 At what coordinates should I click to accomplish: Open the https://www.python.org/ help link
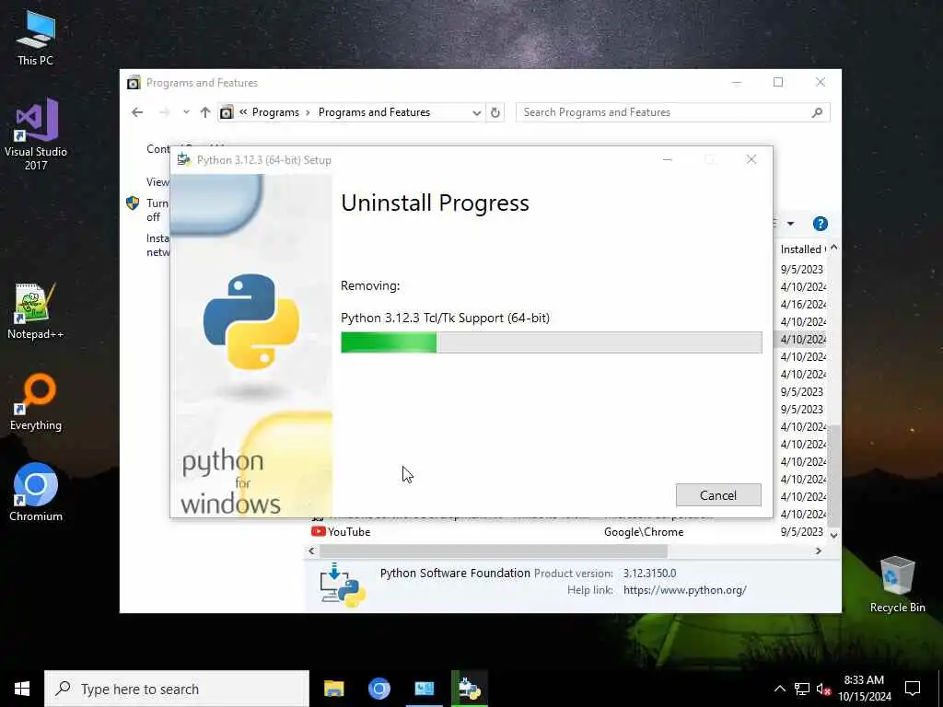click(684, 590)
